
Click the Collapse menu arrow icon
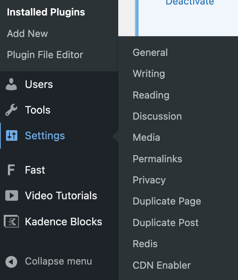point(11,262)
